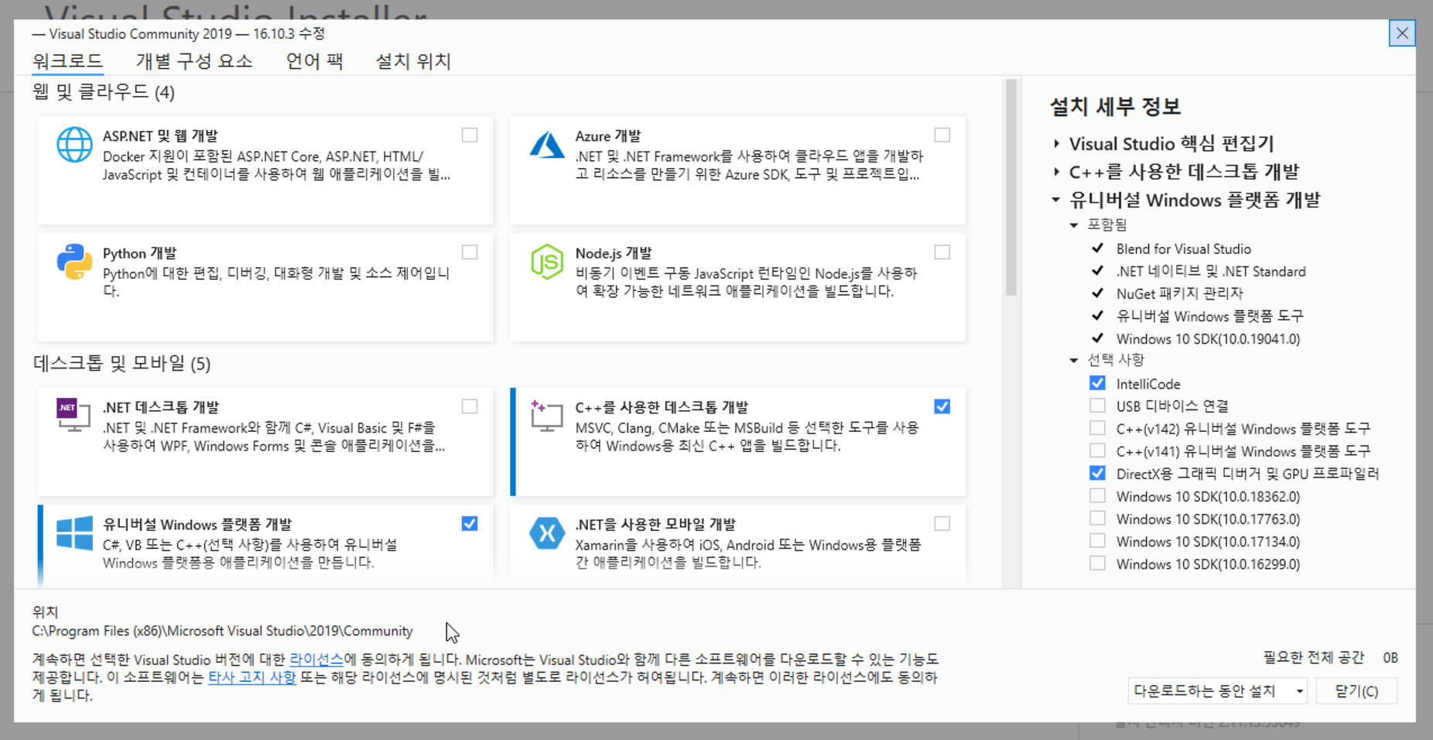
Task: Enable the ASP.NET 및 웹 개발 workload checkbox
Action: 470,135
